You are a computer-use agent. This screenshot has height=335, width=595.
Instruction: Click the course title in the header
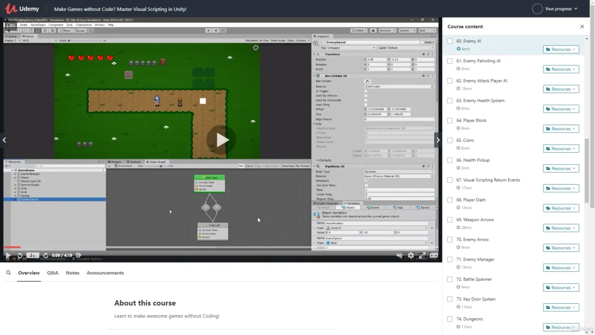pyautogui.click(x=120, y=9)
